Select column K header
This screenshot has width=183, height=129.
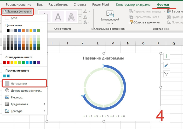(82, 43)
